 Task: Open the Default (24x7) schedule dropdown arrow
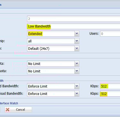(x=77, y=49)
